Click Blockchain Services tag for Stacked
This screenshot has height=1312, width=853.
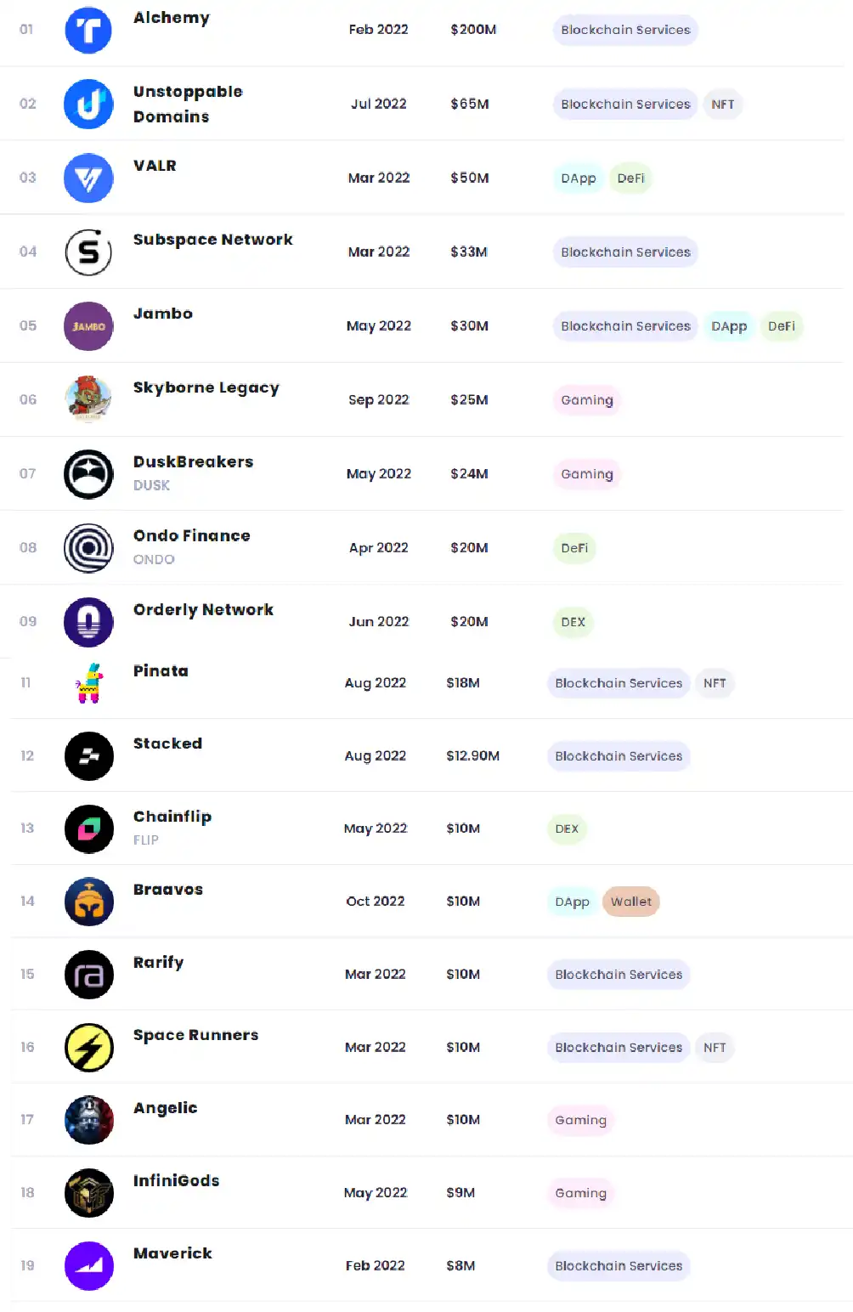click(x=619, y=756)
